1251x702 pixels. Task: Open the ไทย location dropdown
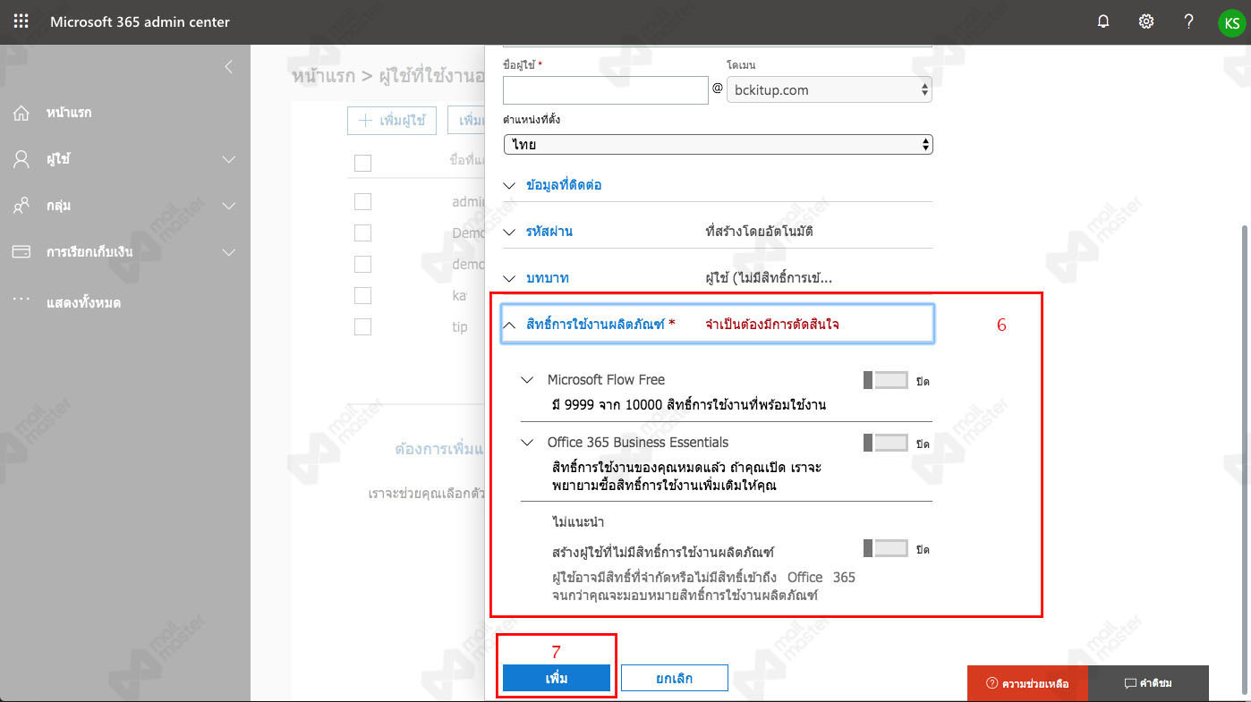point(718,144)
